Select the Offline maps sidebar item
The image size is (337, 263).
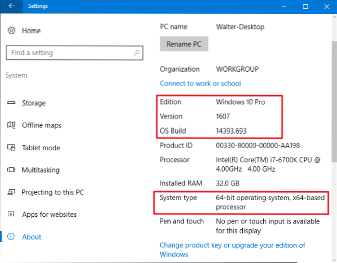41,125
